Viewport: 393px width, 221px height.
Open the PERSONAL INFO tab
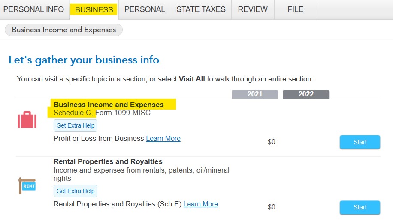[33, 9]
